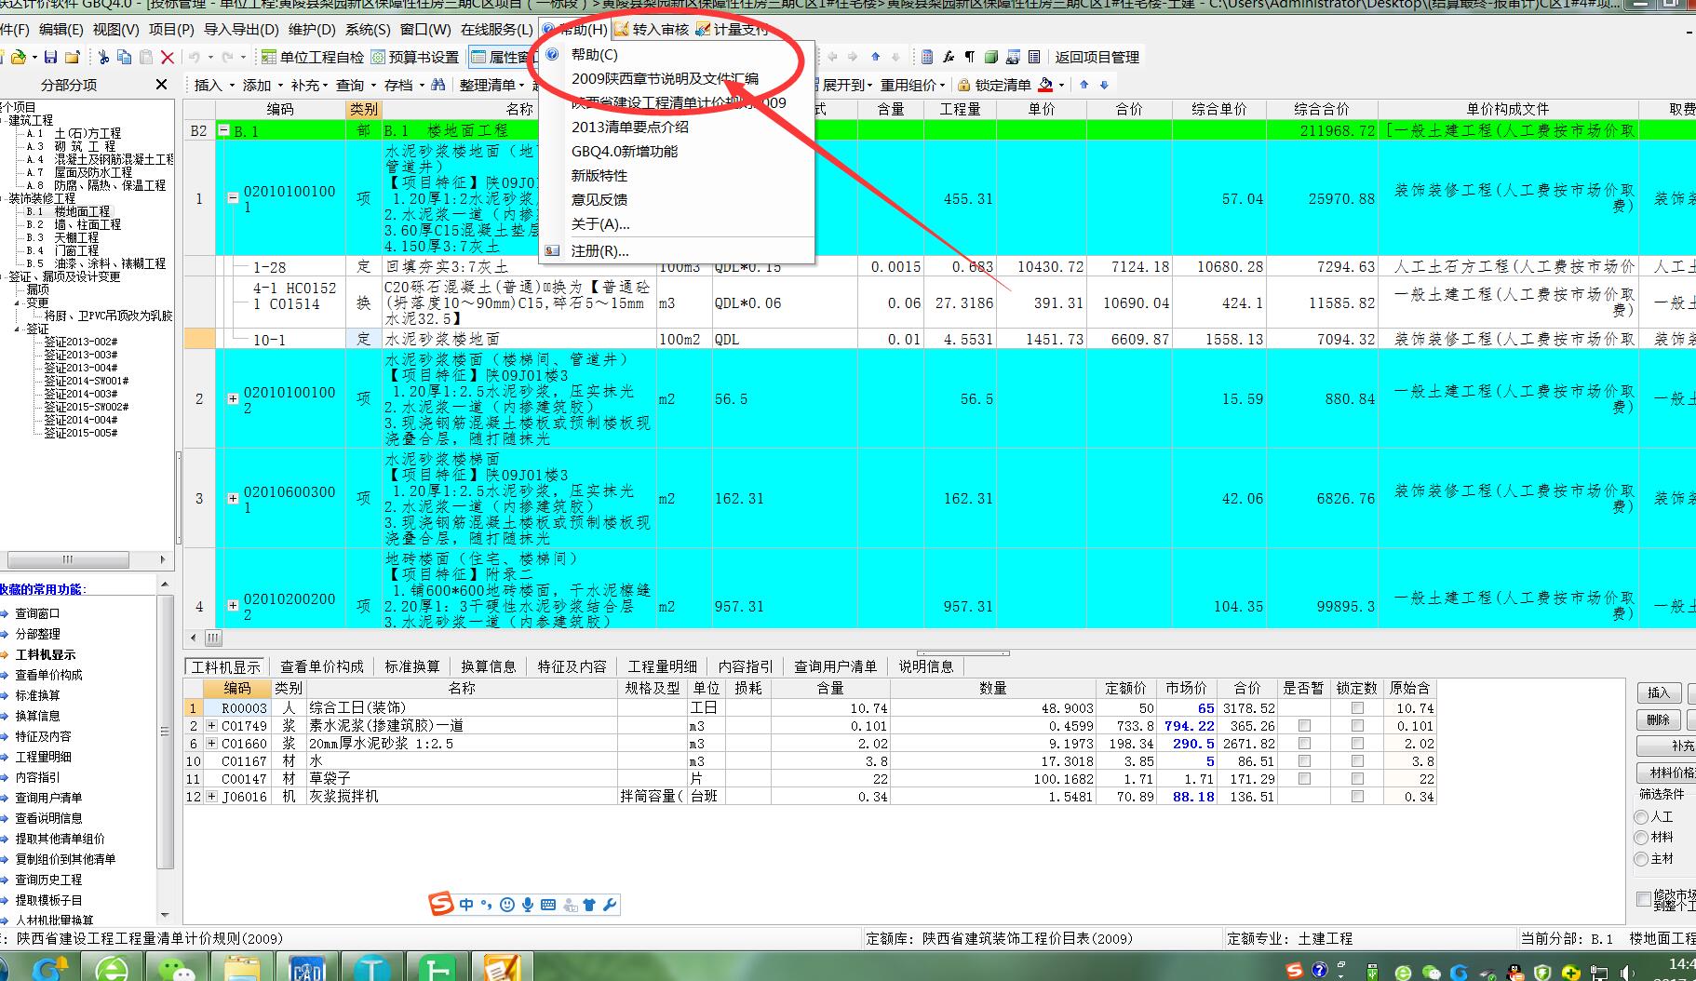
Task: Click Sogou microphone voice input icon
Action: pos(528,905)
